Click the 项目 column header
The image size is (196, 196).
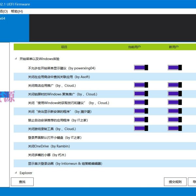pyautogui.click(x=64, y=47)
